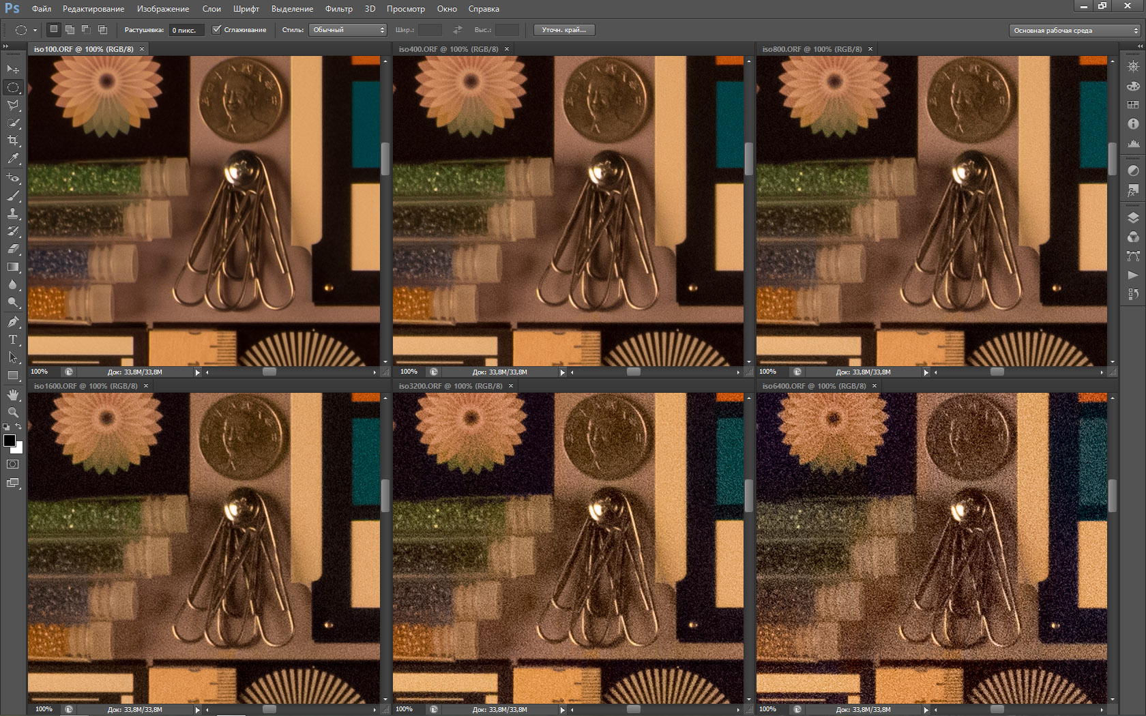The height and width of the screenshot is (716, 1146).
Task: Open the Фильтр menu
Action: 339,9
